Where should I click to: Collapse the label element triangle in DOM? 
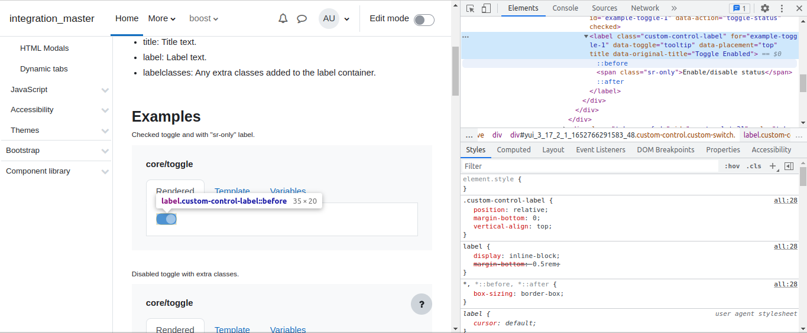[x=586, y=36]
